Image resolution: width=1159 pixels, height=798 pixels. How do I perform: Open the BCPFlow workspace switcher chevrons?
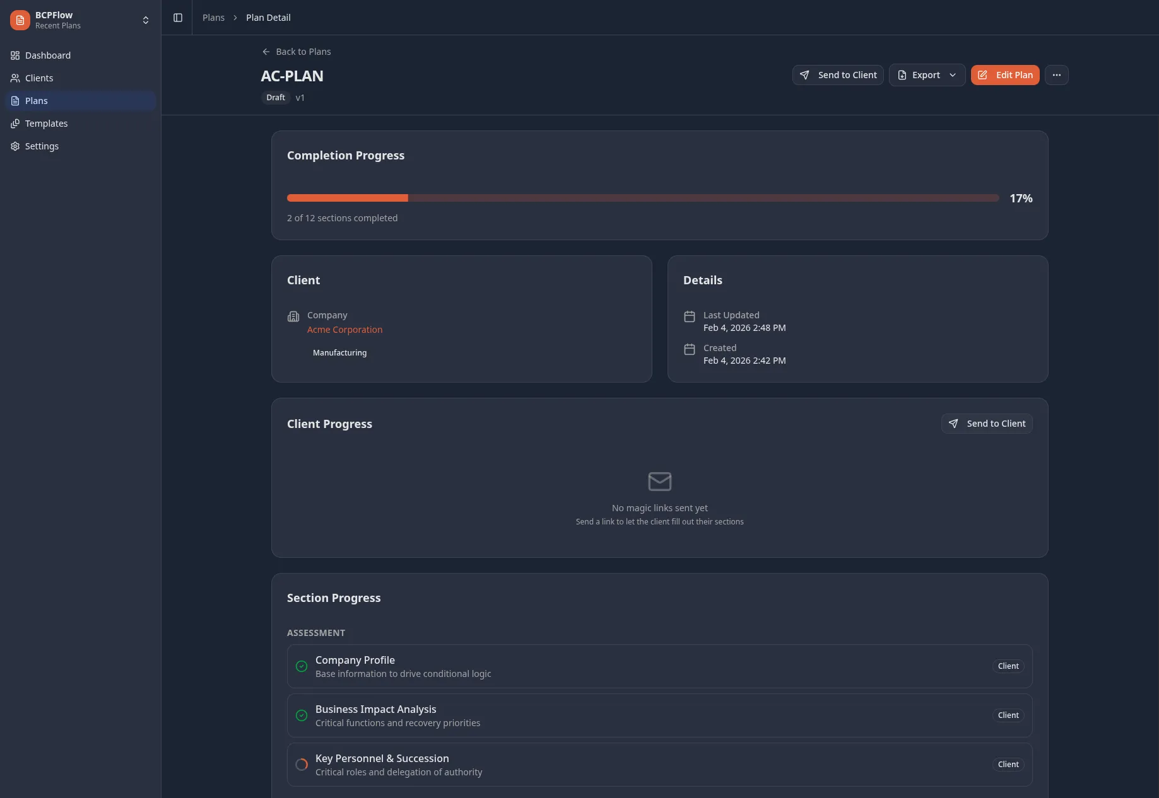(146, 20)
